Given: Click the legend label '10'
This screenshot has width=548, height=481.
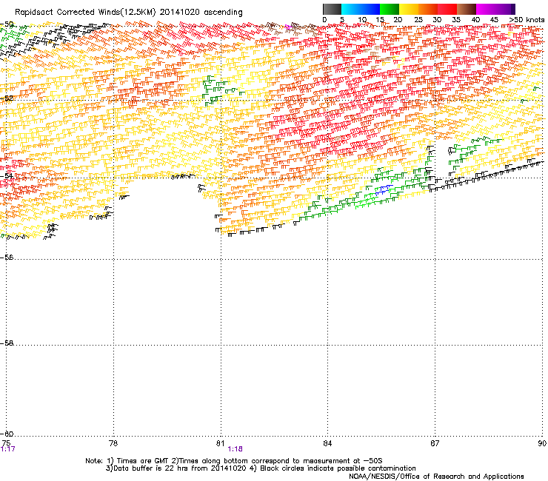Looking at the screenshot, I should pos(362,20).
